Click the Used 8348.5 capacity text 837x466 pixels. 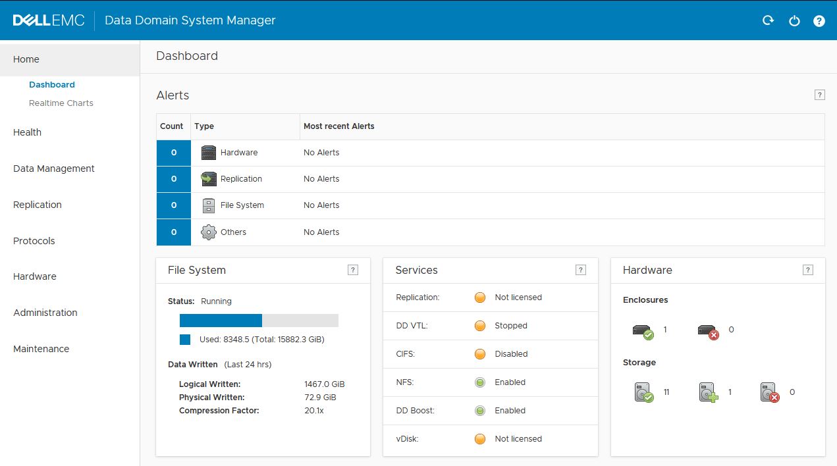pos(262,340)
